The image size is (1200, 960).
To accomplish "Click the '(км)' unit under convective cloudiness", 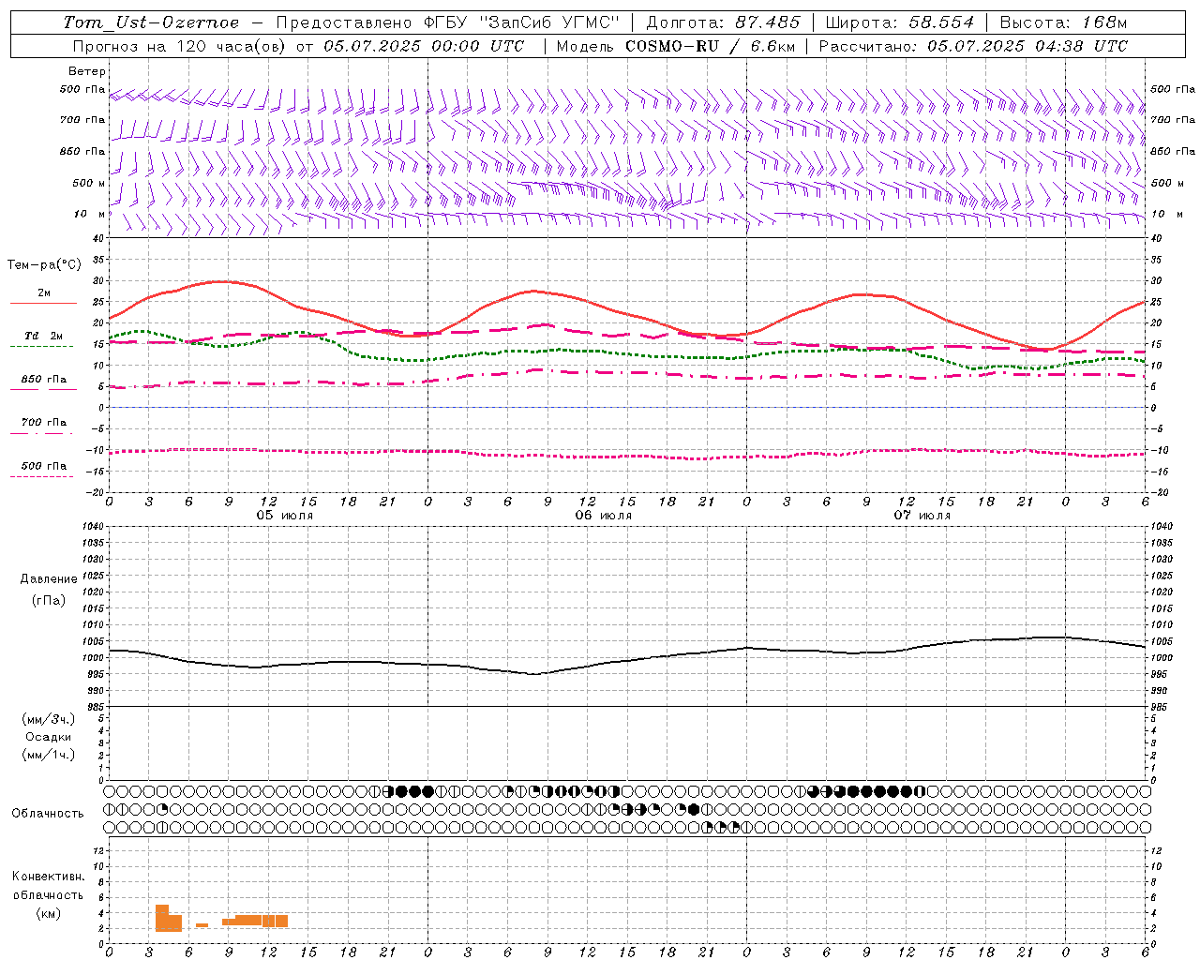I will coord(49,913).
